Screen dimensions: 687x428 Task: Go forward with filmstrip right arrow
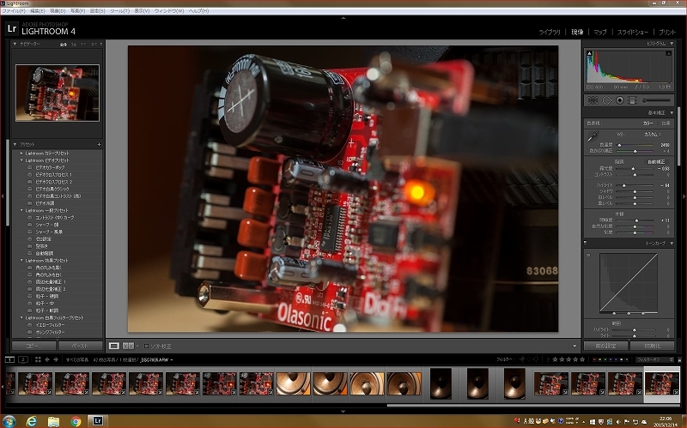pyautogui.click(x=56, y=359)
